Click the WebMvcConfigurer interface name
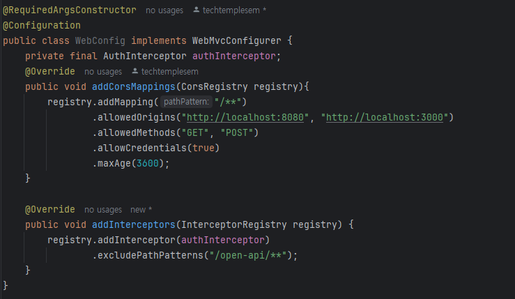This screenshot has height=299, width=515. [x=236, y=40]
